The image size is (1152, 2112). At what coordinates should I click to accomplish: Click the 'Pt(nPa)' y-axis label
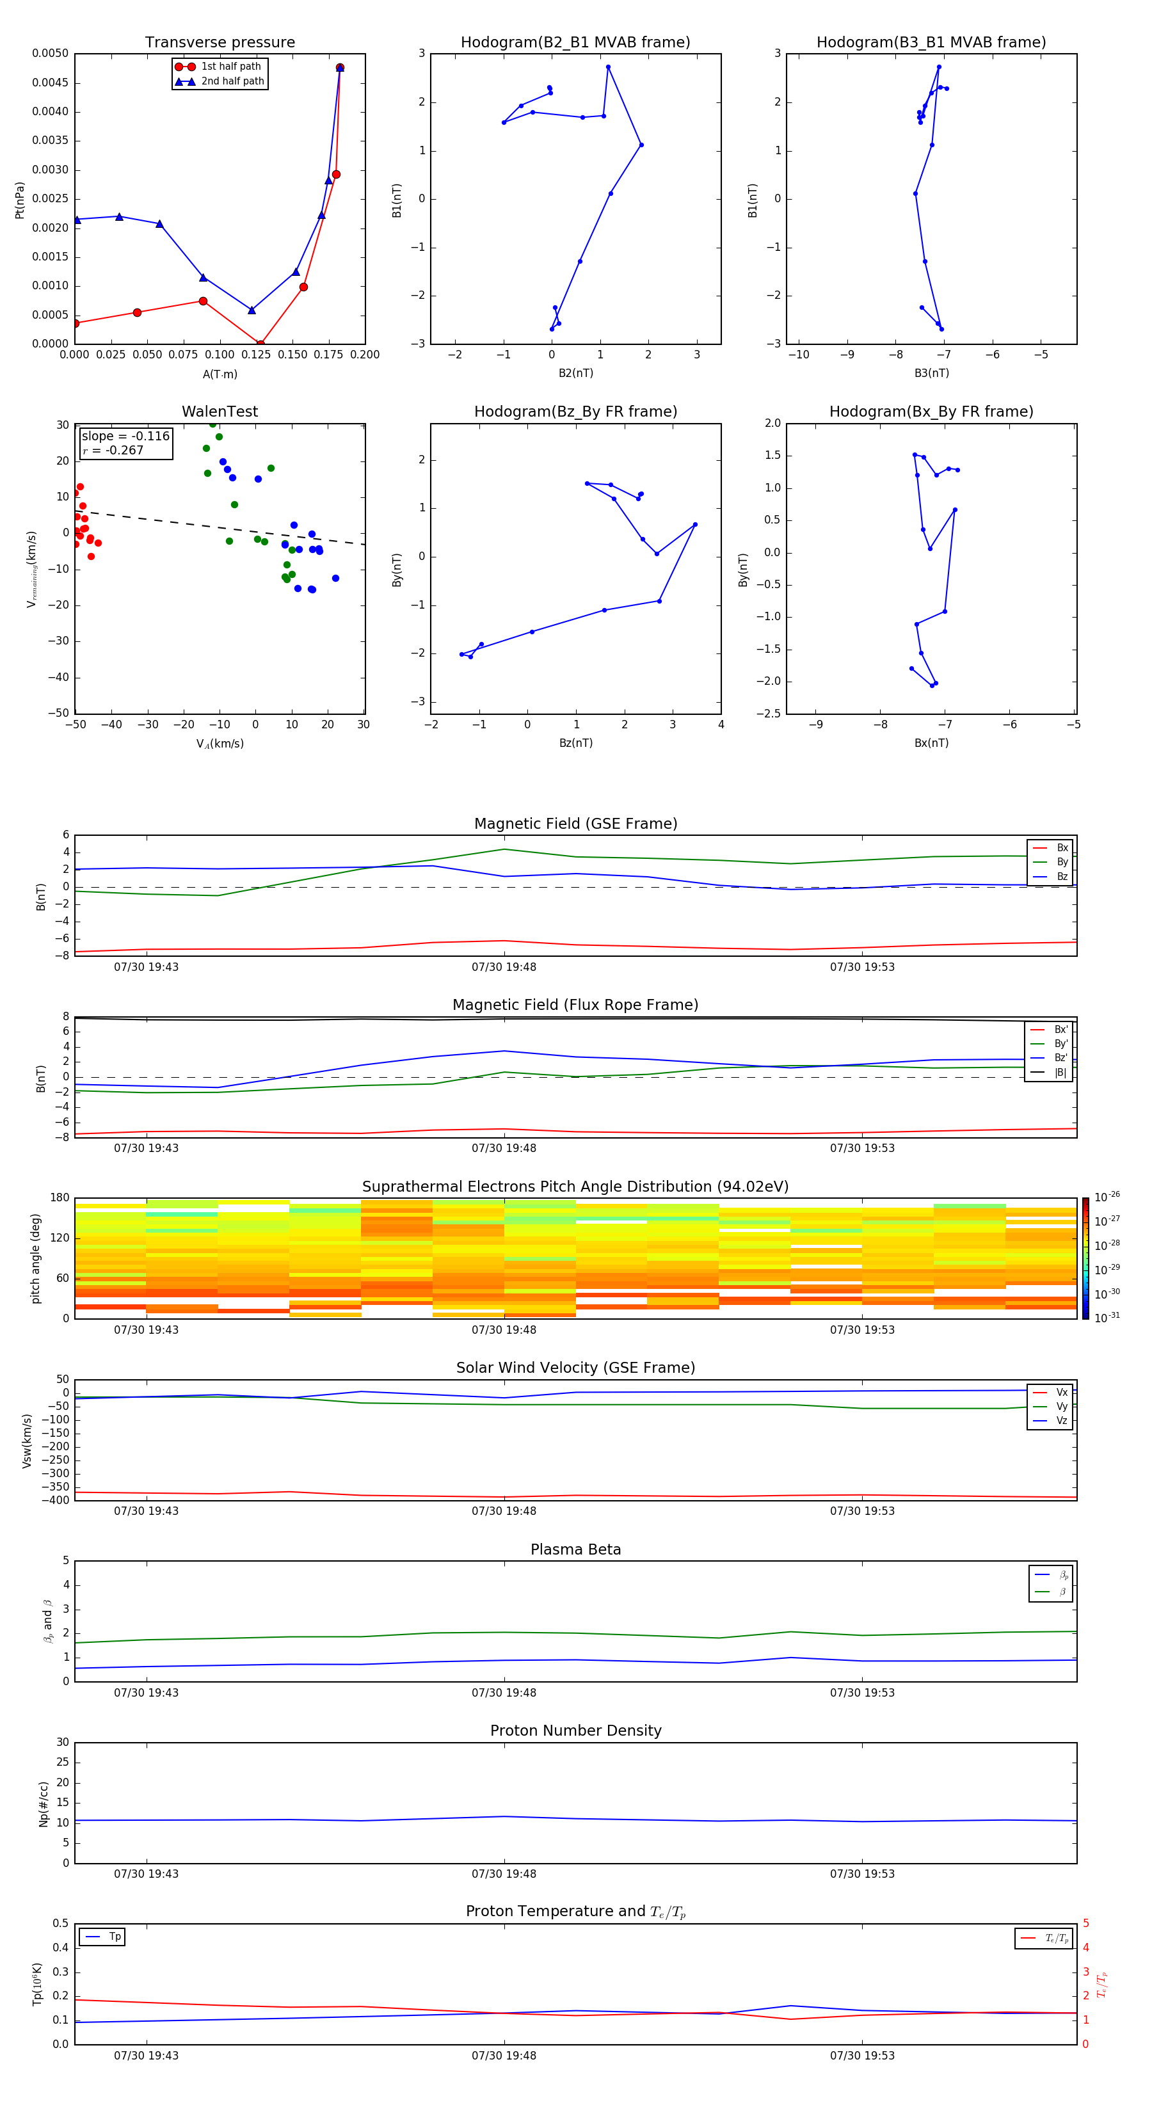click(x=20, y=200)
